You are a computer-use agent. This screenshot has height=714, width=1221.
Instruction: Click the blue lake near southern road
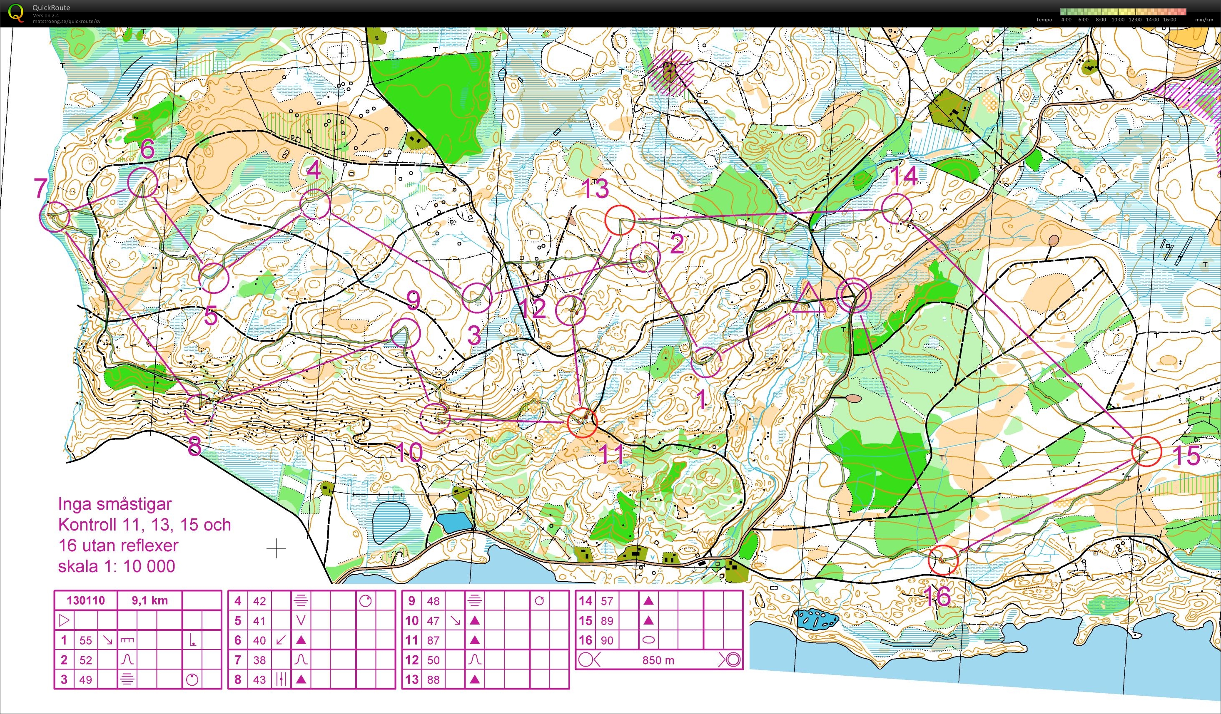(x=454, y=522)
